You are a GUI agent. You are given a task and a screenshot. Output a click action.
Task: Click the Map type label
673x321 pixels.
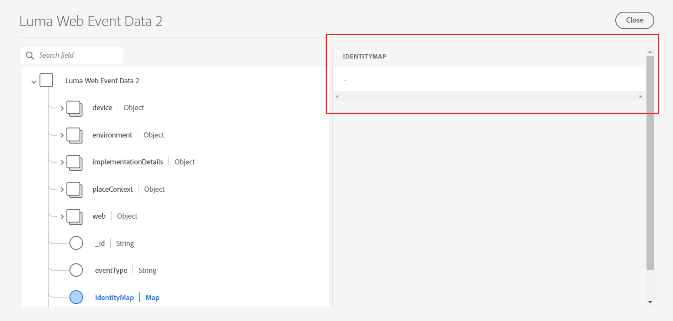152,298
